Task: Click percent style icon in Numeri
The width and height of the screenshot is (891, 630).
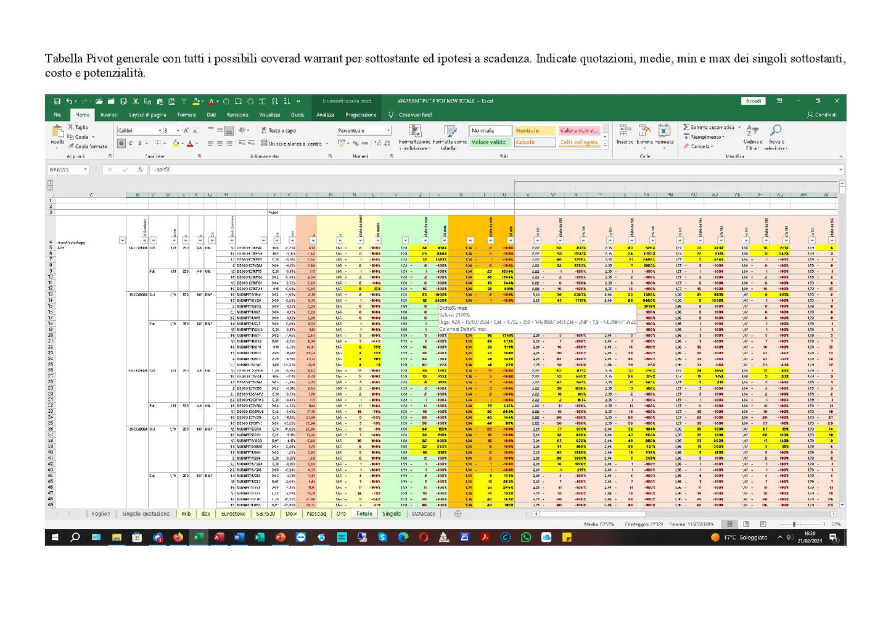Action: (x=356, y=143)
